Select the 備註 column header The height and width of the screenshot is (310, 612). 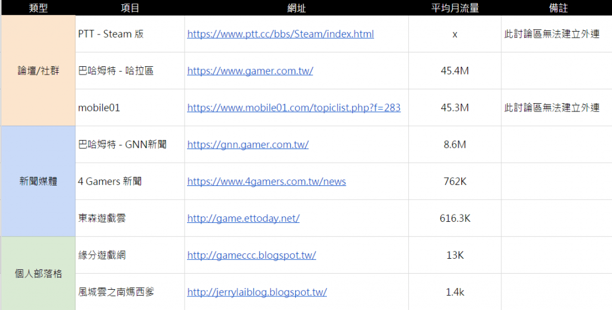556,8
